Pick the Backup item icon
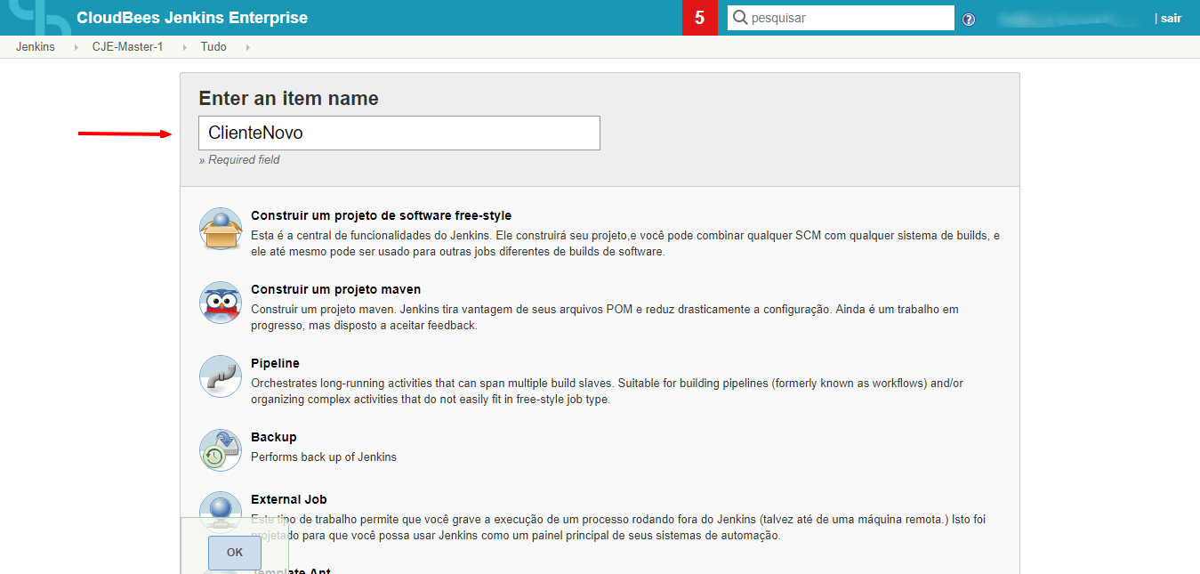The height and width of the screenshot is (574, 1200). (221, 449)
